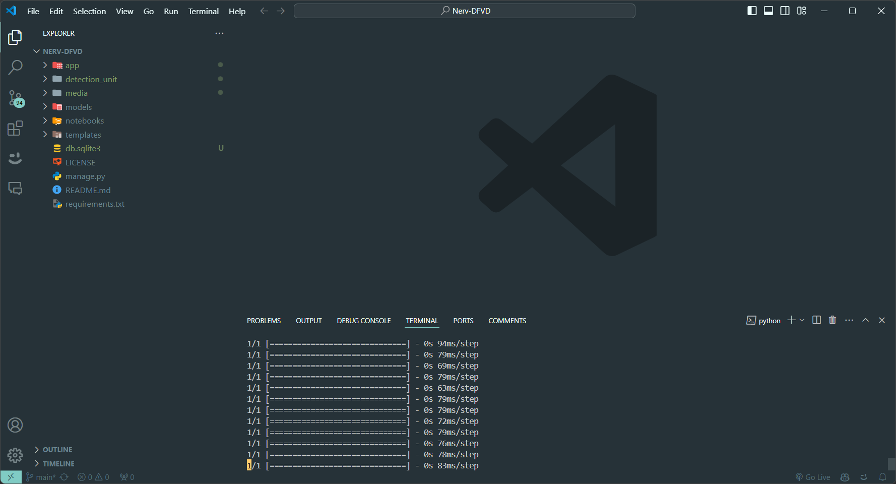Open the Accounts menu
This screenshot has width=896, height=484.
pyautogui.click(x=15, y=425)
